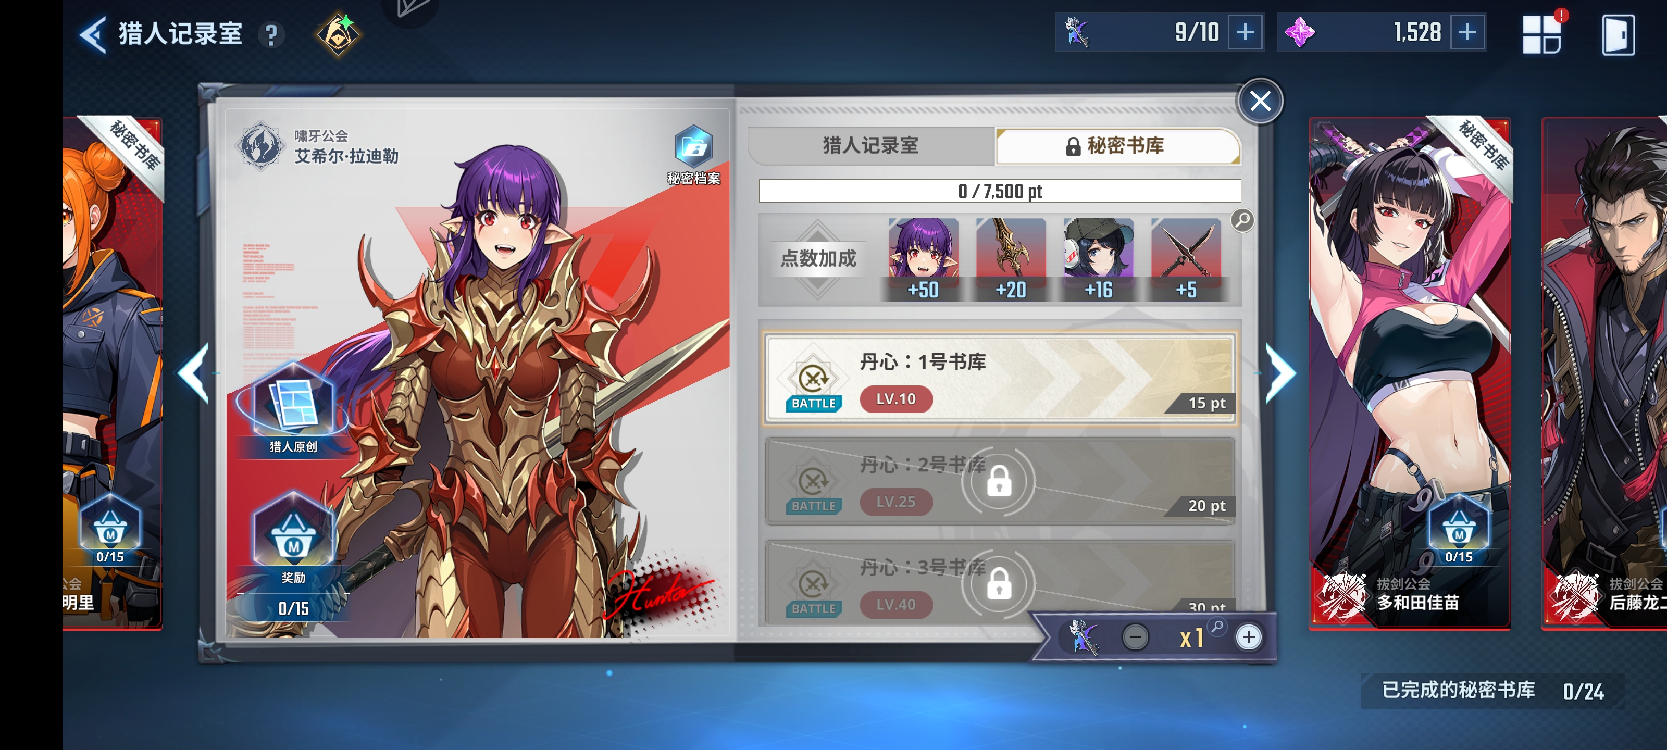This screenshot has height=750, width=1667.
Task: Open the question mark help icon
Action: coord(272,35)
